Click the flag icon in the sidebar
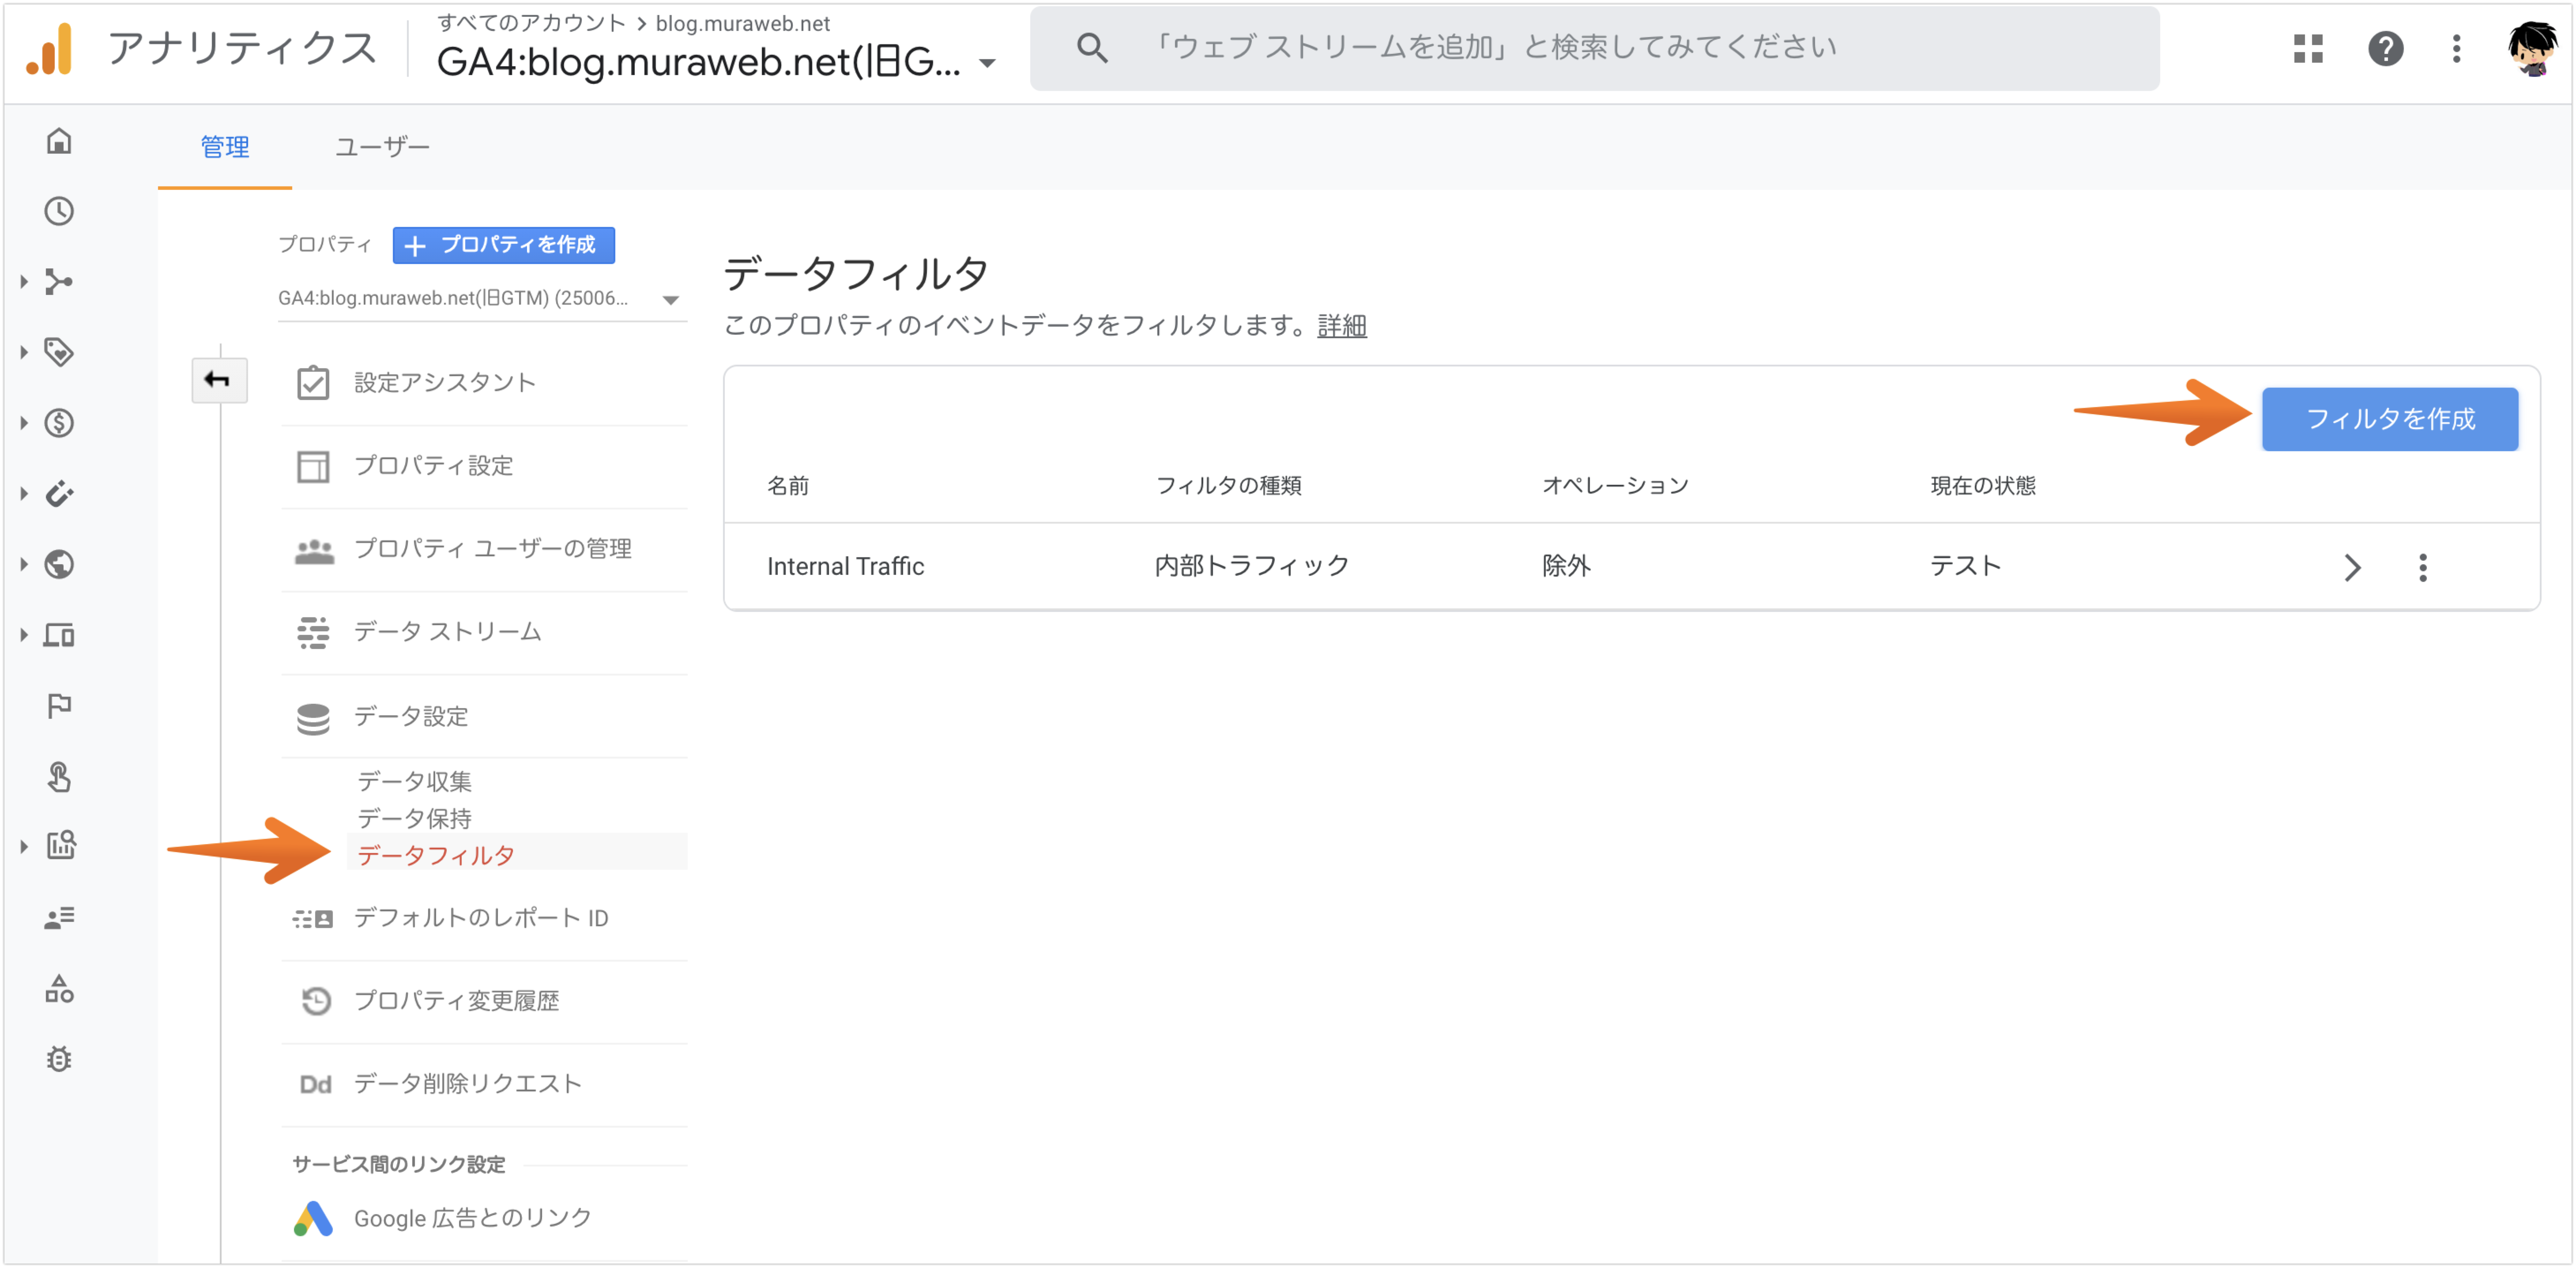This screenshot has width=2576, height=1268. point(59,705)
